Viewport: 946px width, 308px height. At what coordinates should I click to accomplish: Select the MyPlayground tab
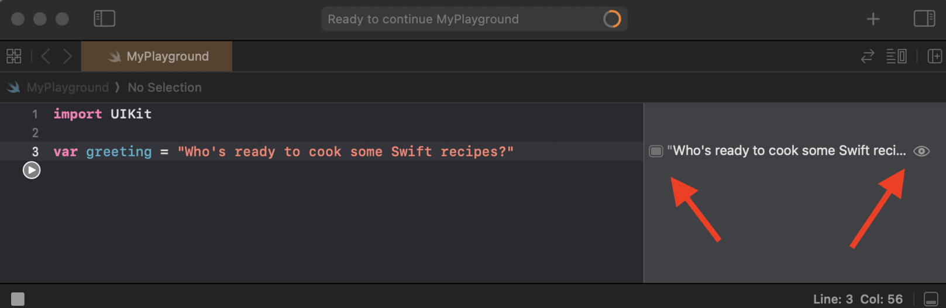pos(157,56)
